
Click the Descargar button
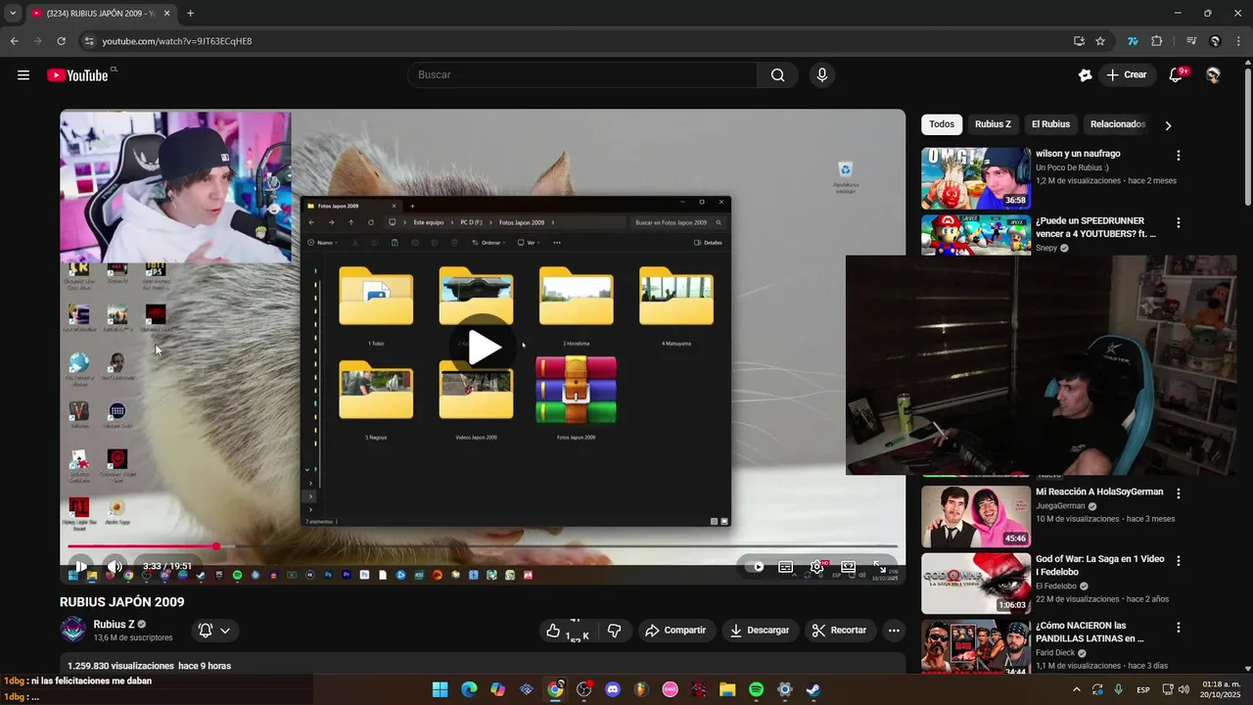pyautogui.click(x=760, y=631)
